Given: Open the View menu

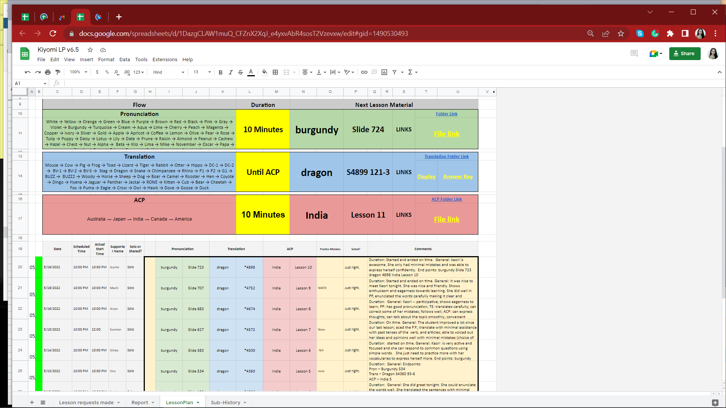Looking at the screenshot, I should pyautogui.click(x=69, y=60).
